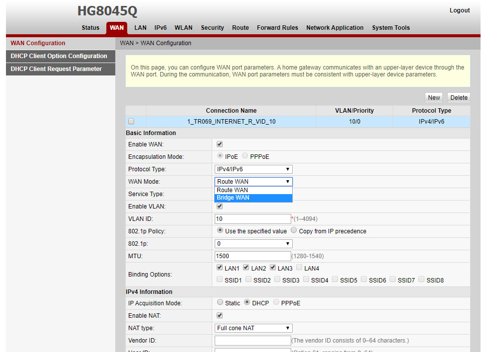The width and height of the screenshot is (487, 352).
Task: Click the Delete button
Action: 459,97
